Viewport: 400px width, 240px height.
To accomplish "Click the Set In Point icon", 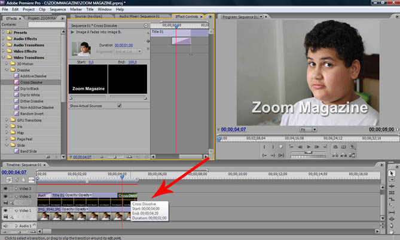I will click(x=264, y=146).
